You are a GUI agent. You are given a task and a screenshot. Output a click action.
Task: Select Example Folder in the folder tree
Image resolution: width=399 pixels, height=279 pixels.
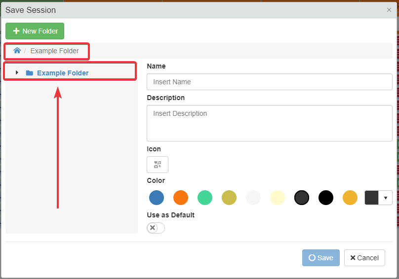(63, 73)
